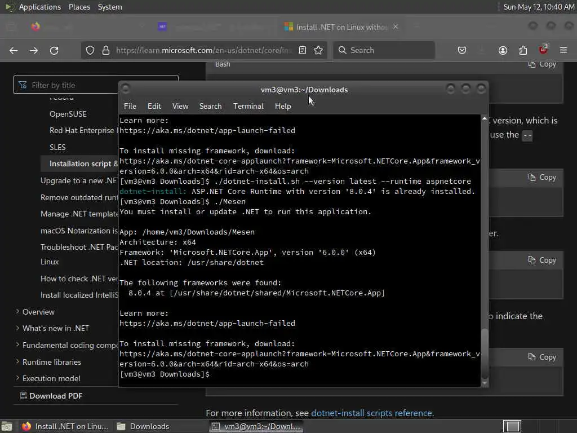The image size is (577, 433).
Task: Bookmark this page with star icon
Action: [318, 50]
